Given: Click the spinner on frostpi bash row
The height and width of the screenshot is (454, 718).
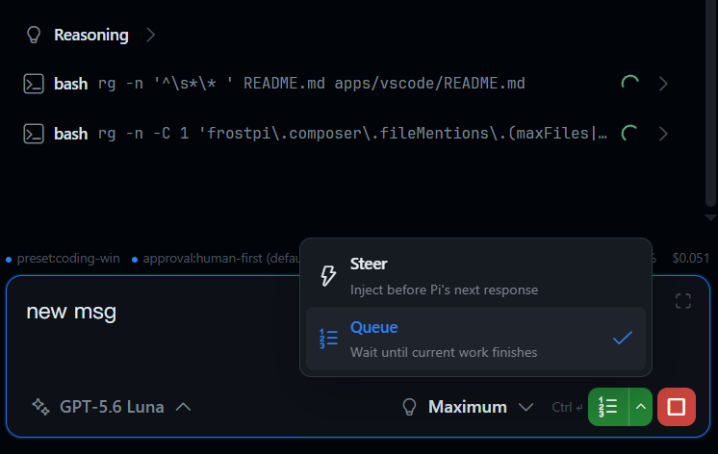Looking at the screenshot, I should [630, 133].
